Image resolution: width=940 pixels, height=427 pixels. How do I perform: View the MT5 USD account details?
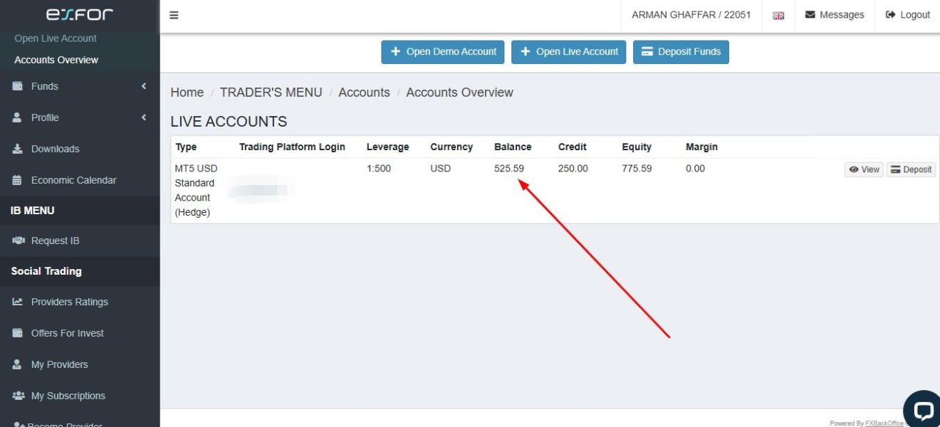[864, 169]
